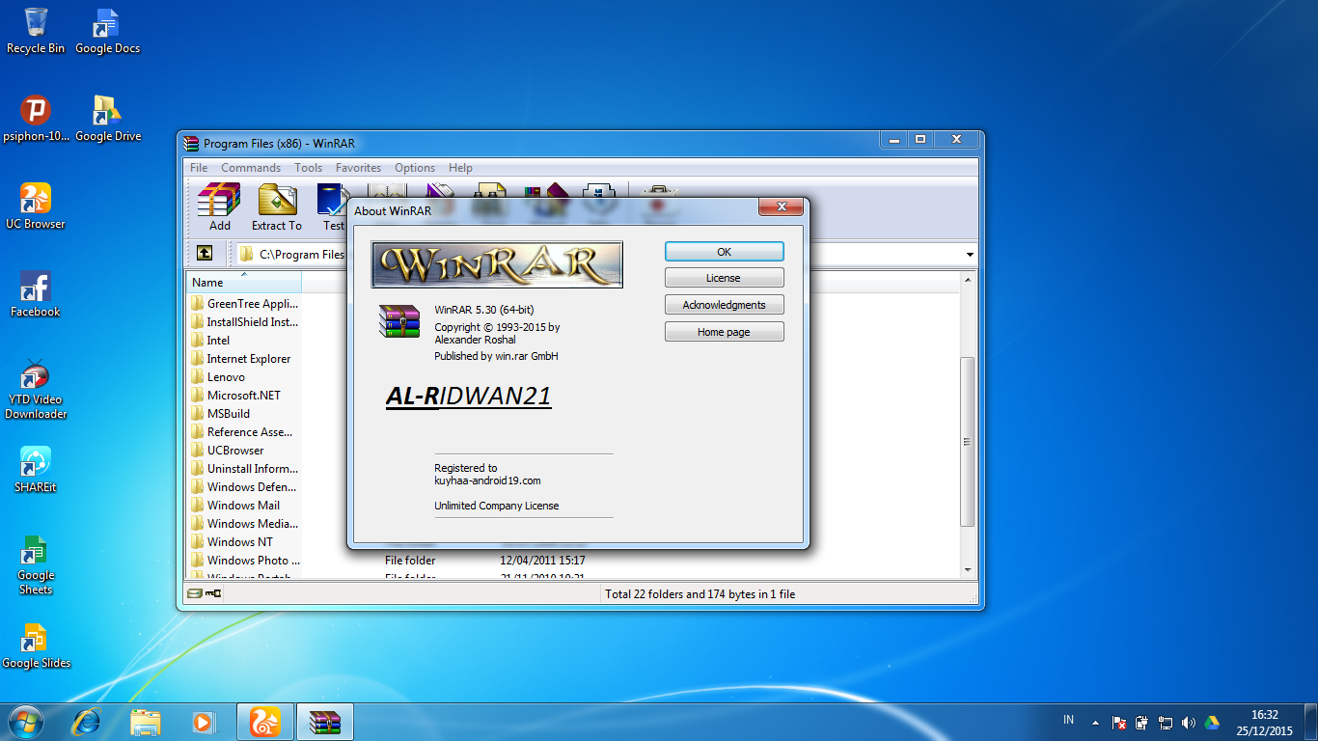Show hidden tray icons arrow

click(x=1095, y=722)
